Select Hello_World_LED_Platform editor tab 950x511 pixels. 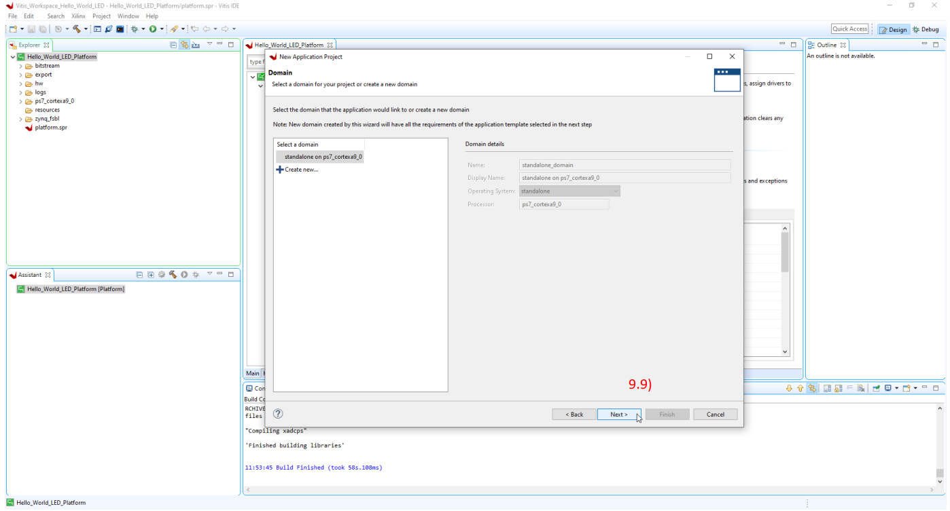[x=289, y=45]
